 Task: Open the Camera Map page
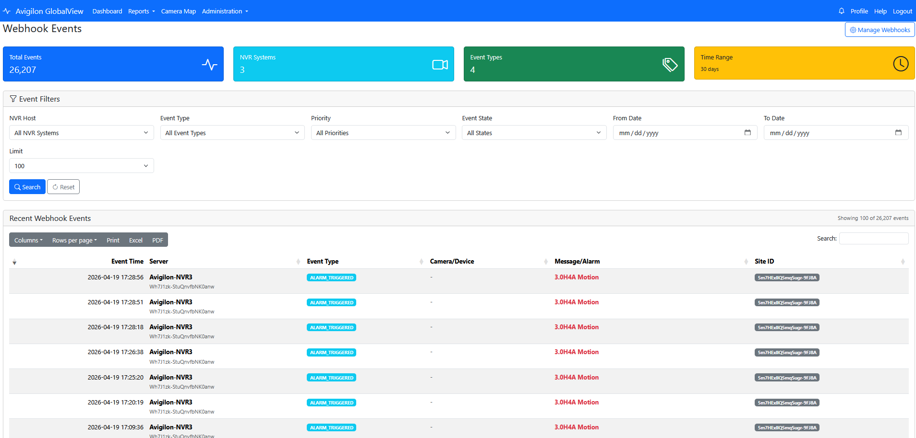pyautogui.click(x=178, y=11)
